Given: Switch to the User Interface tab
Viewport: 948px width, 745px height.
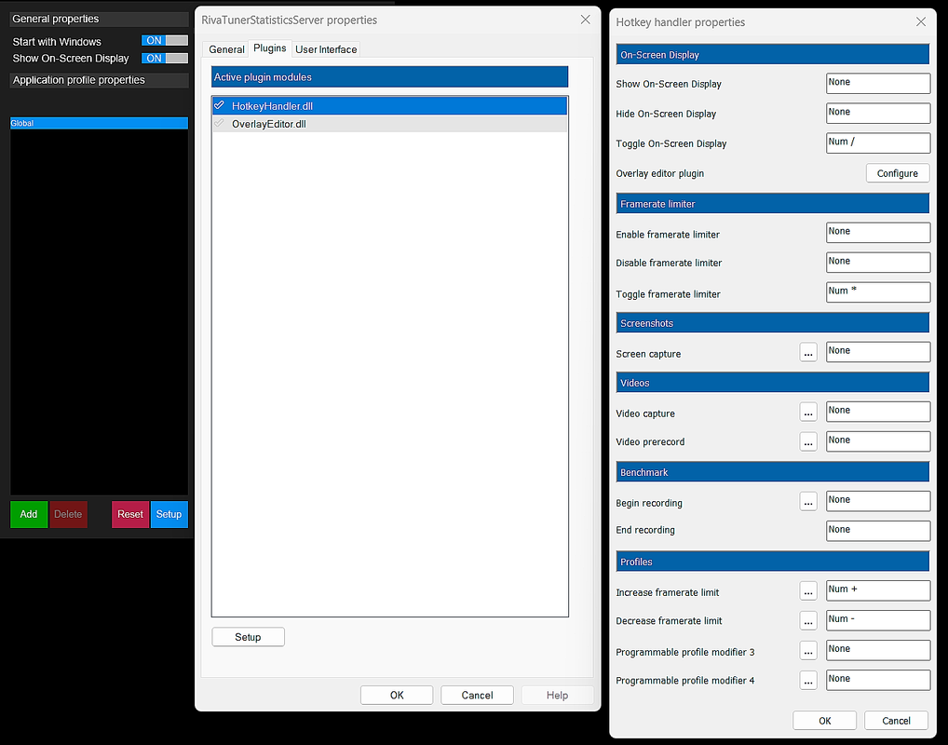Looking at the screenshot, I should pyautogui.click(x=326, y=49).
